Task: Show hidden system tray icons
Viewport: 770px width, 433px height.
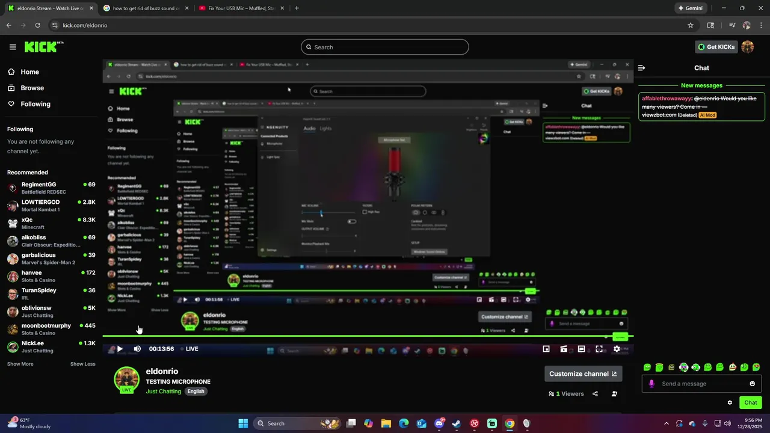Action: coord(666,423)
